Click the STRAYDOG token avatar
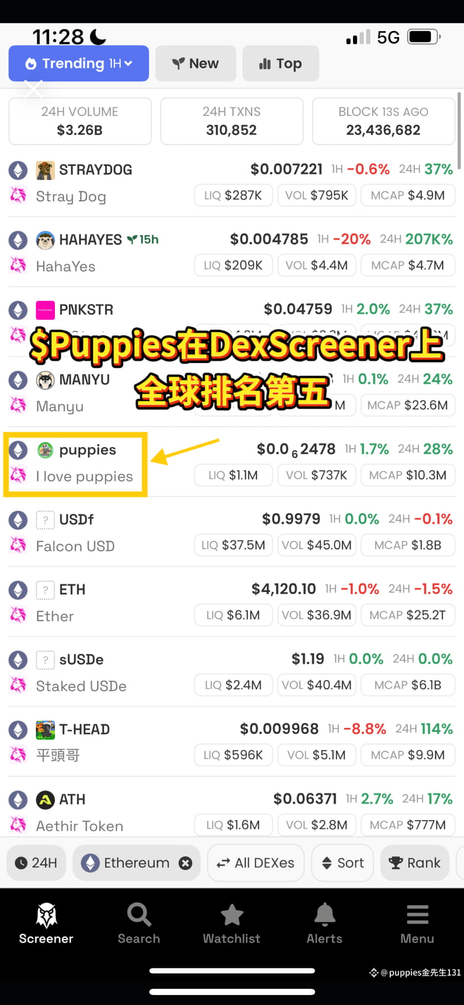The width and height of the screenshot is (464, 1005). tap(45, 170)
